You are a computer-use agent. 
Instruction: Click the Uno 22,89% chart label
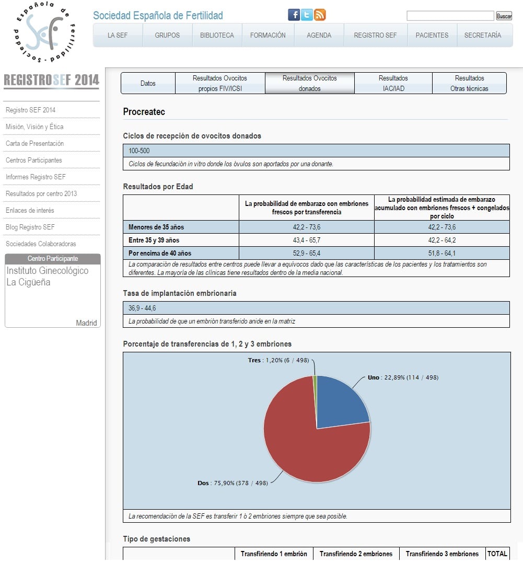coord(403,377)
